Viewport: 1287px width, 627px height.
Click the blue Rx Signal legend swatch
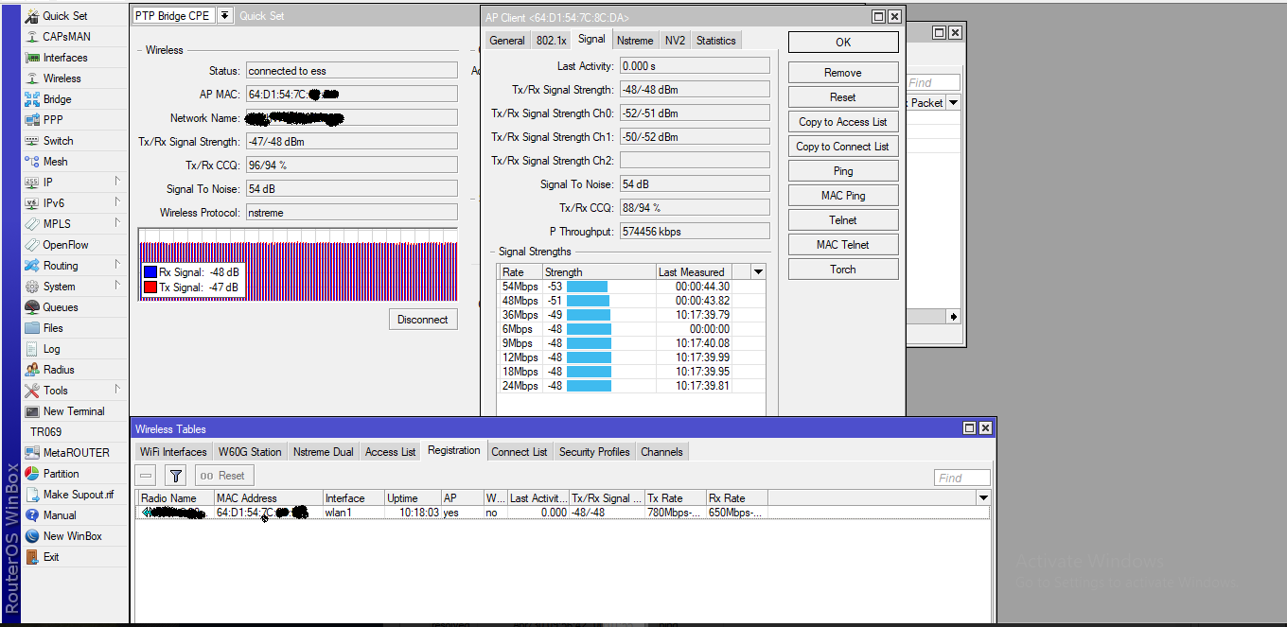pos(152,273)
